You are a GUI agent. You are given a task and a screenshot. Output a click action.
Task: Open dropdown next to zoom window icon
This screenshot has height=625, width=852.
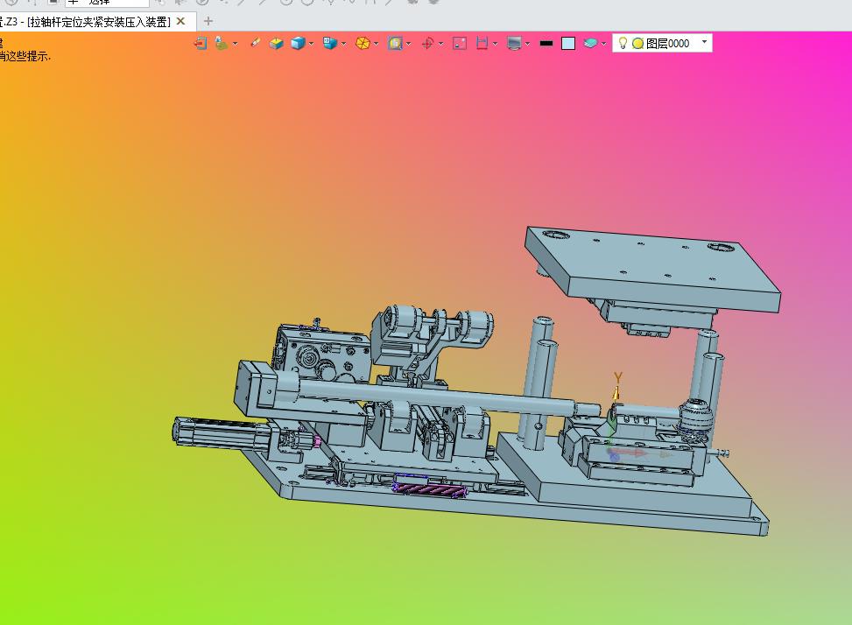click(409, 44)
